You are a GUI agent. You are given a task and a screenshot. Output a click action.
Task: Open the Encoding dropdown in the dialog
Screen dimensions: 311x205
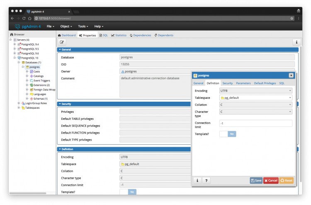click(x=256, y=91)
